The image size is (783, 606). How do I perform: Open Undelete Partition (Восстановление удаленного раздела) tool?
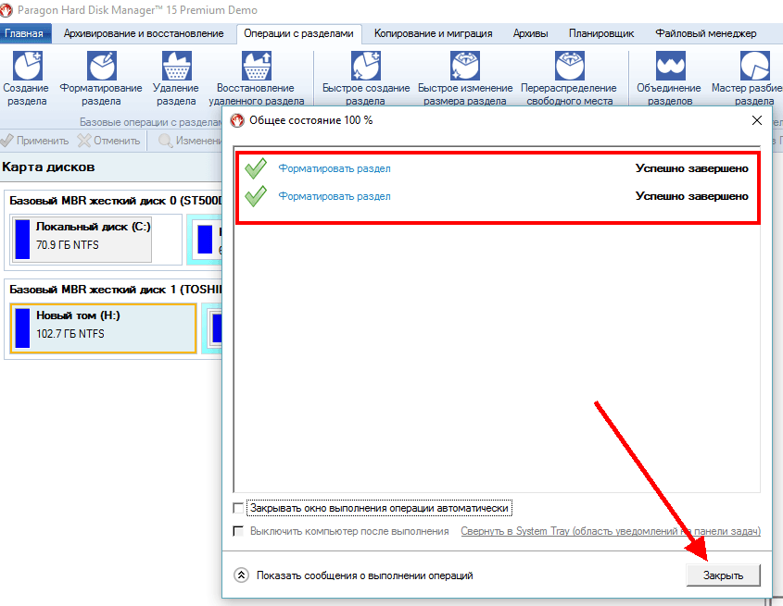point(256,68)
